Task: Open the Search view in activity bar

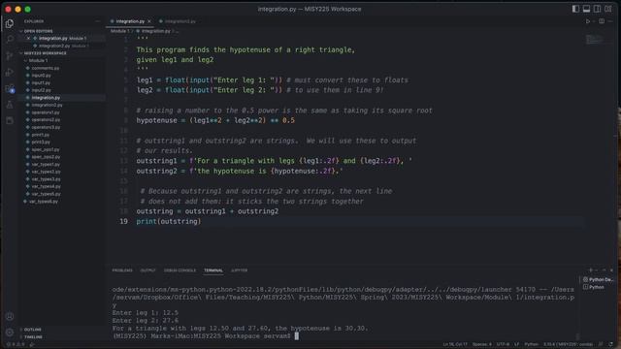Action: pos(10,40)
